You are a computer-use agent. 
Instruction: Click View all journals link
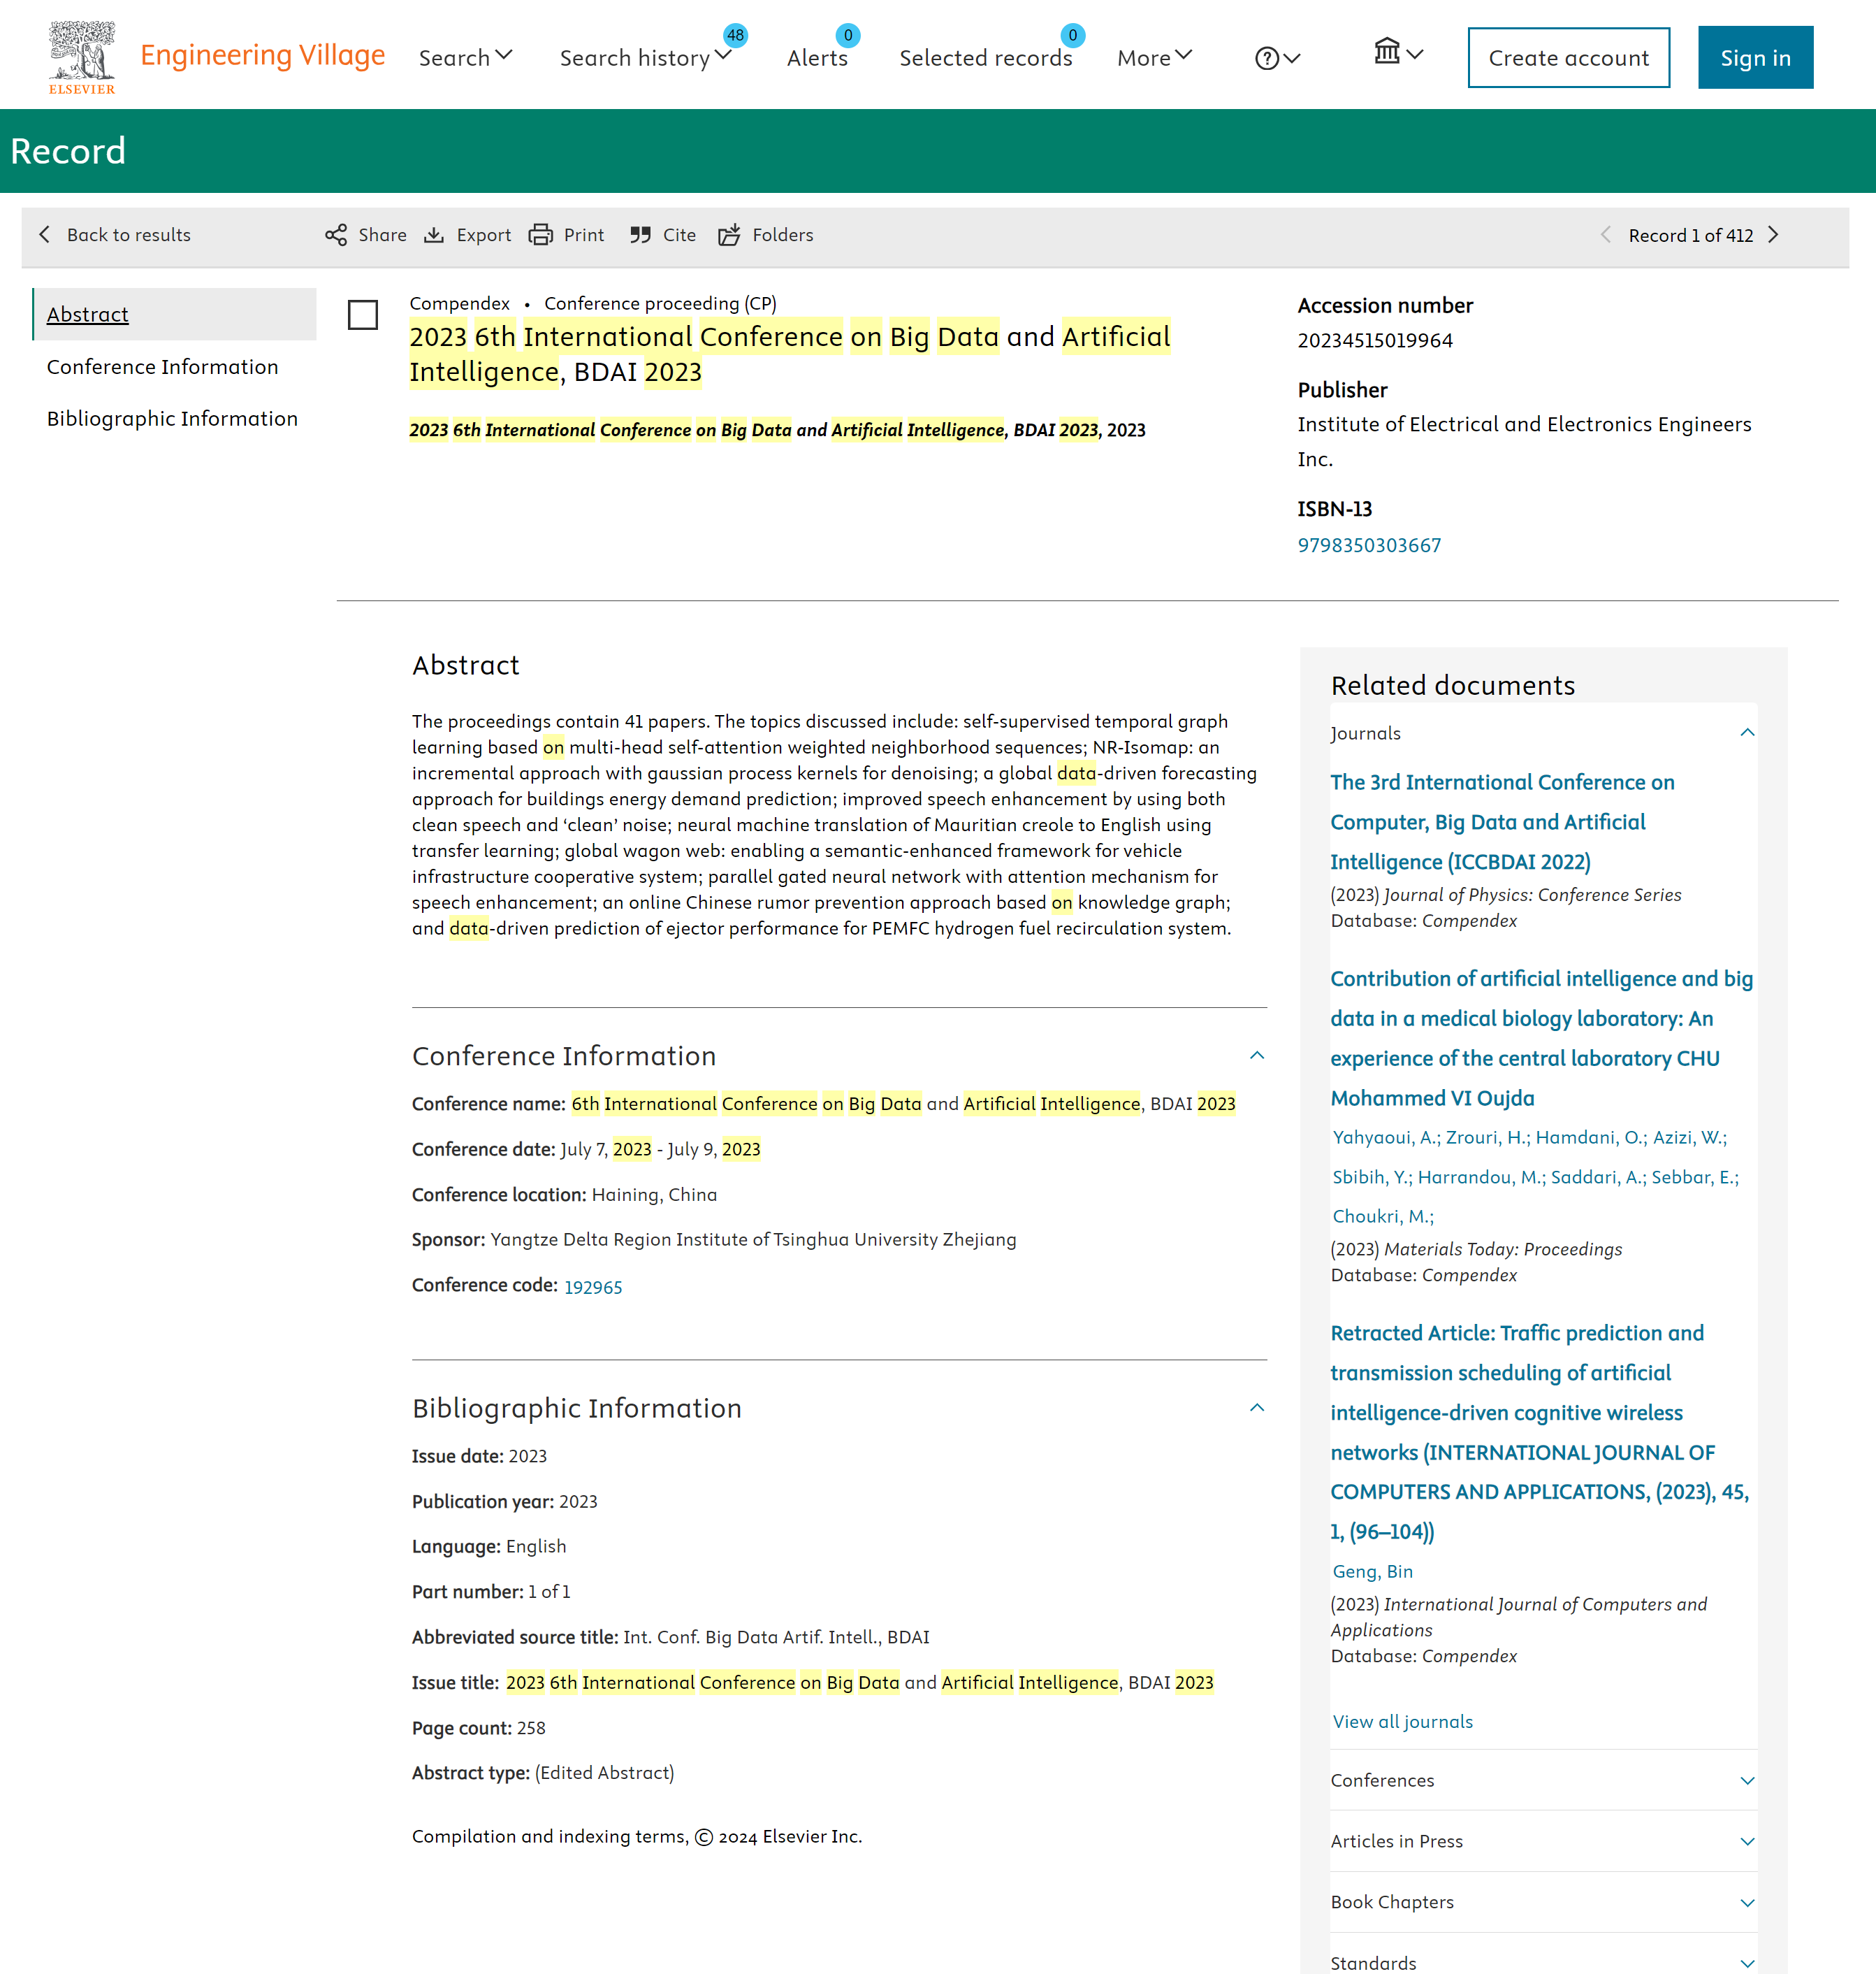[x=1402, y=1722]
